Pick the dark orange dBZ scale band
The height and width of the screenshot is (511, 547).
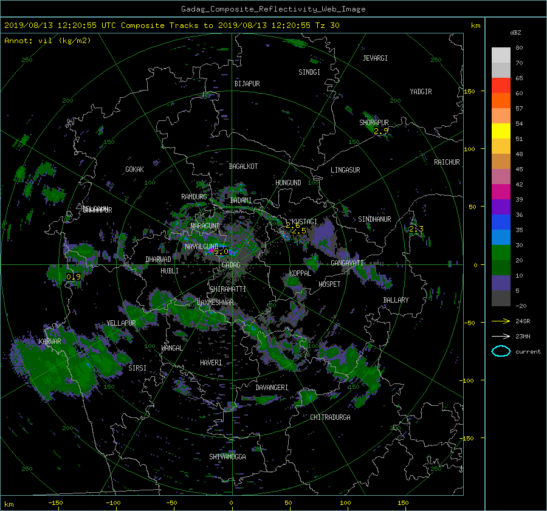pos(501,100)
